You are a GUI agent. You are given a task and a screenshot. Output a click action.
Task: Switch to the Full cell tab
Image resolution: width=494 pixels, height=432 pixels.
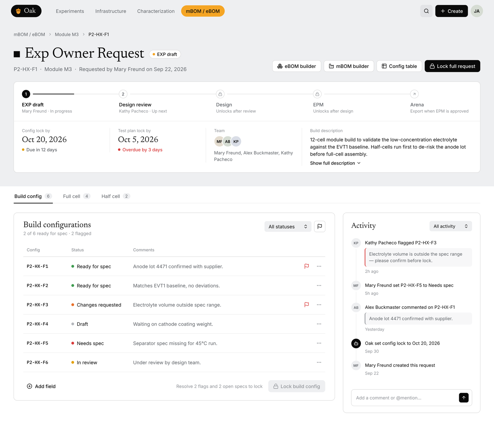coord(77,196)
